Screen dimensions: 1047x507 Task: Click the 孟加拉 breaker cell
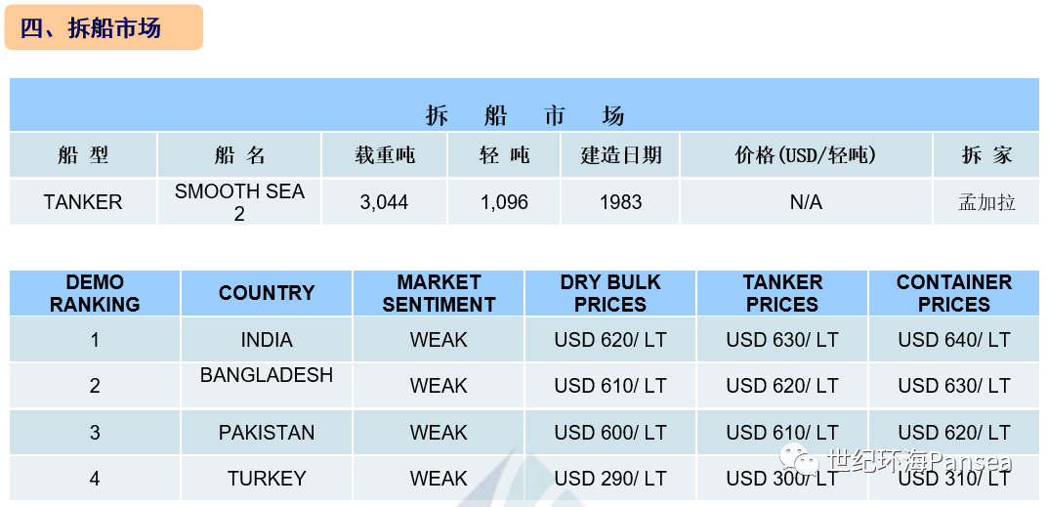tap(986, 202)
